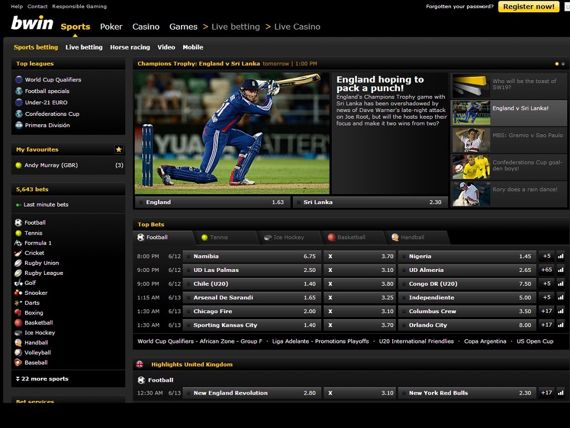Image resolution: width=570 pixels, height=428 pixels.
Task: Click the World Cup Qualifiers league icon
Action: (x=19, y=80)
